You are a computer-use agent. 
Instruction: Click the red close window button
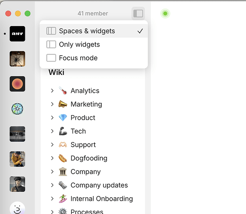(x=8, y=13)
